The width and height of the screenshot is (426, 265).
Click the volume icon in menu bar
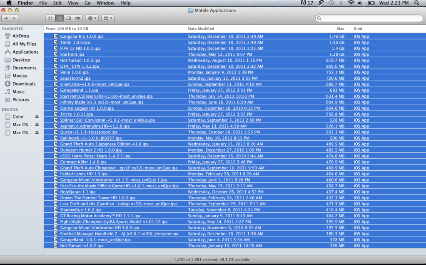(360, 3)
